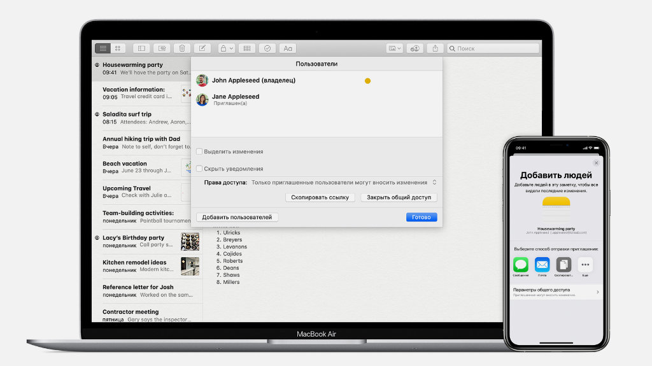This screenshot has height=366, width=652.
Task: Click shared icon beside Housewarming party
Action: (97, 65)
